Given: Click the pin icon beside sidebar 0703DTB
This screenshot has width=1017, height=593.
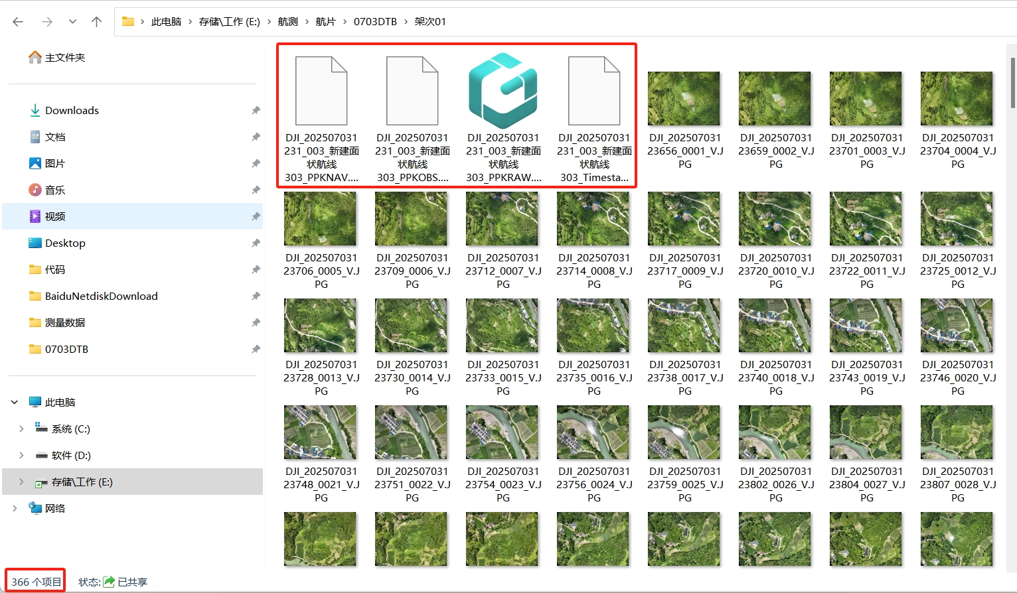Looking at the screenshot, I should point(256,350).
